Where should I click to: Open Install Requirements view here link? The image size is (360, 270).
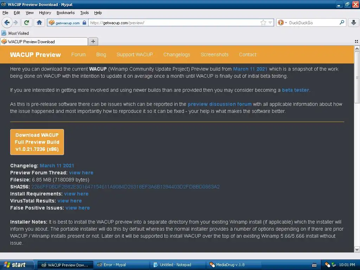pos(76,194)
